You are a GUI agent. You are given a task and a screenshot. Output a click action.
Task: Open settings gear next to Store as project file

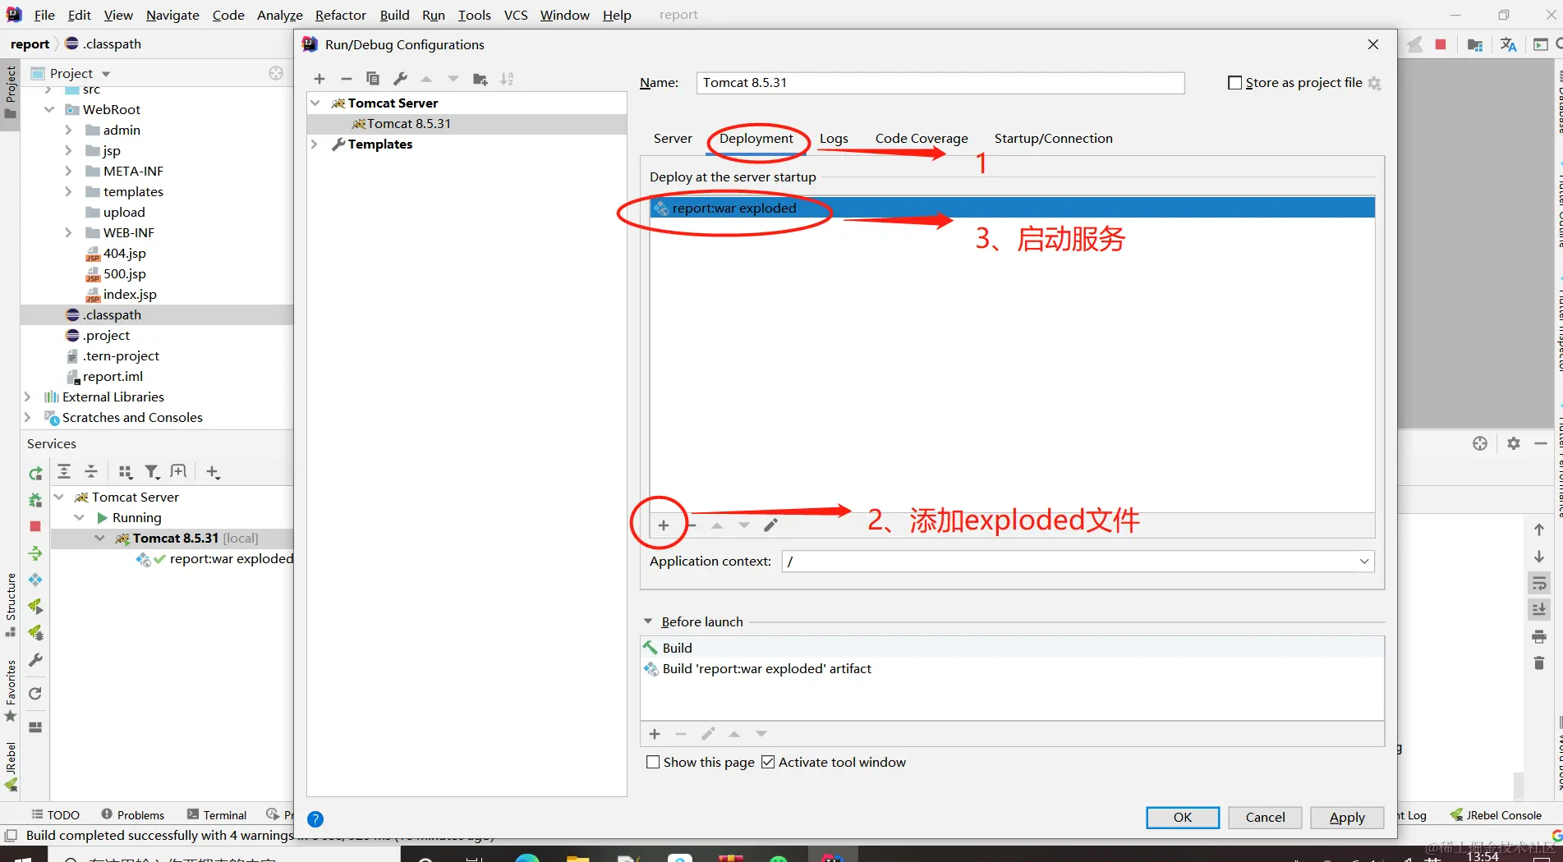click(1375, 83)
